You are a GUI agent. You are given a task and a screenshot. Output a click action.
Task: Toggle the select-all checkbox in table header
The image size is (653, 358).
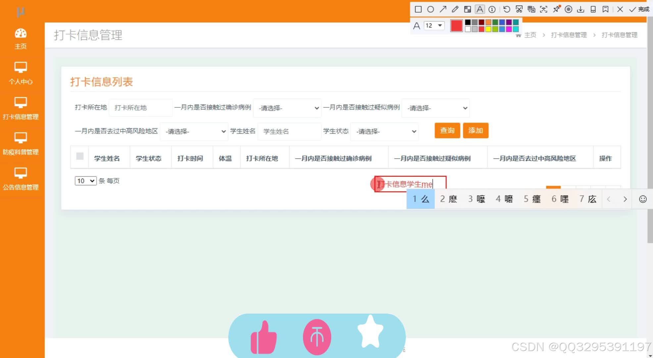(x=80, y=156)
